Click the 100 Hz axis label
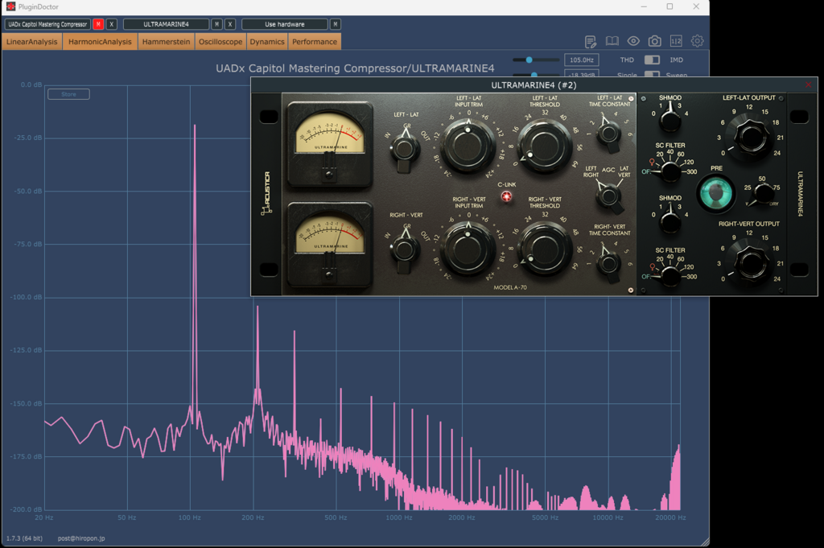The height and width of the screenshot is (548, 824). [x=189, y=517]
